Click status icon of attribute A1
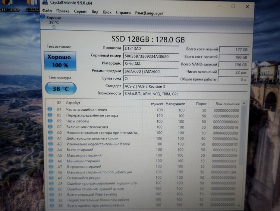280x211 pixels. coord(51,138)
